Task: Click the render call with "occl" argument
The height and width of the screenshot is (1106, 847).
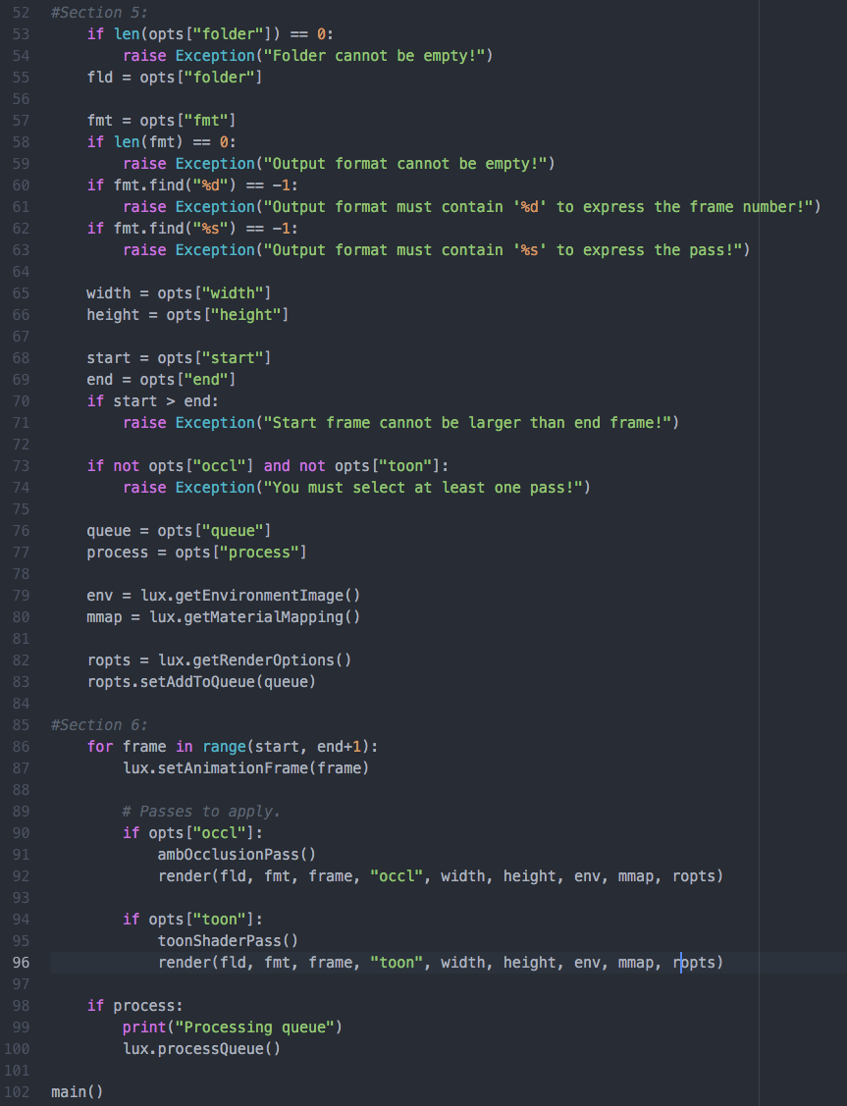Action: 440,876
